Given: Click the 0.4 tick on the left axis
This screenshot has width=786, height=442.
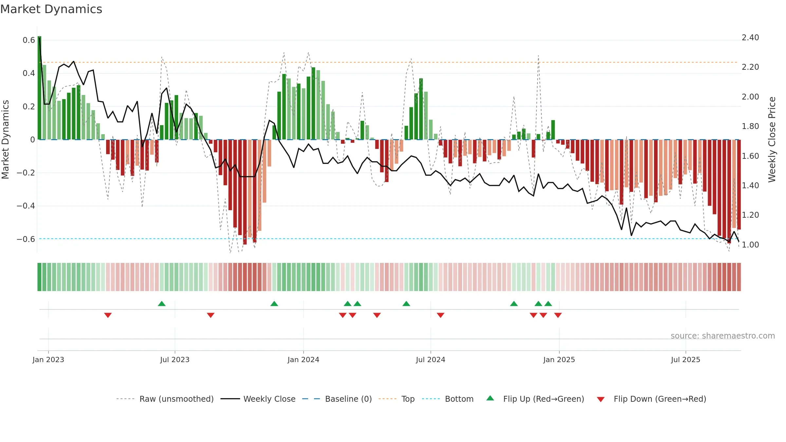Looking at the screenshot, I should 29,73.
